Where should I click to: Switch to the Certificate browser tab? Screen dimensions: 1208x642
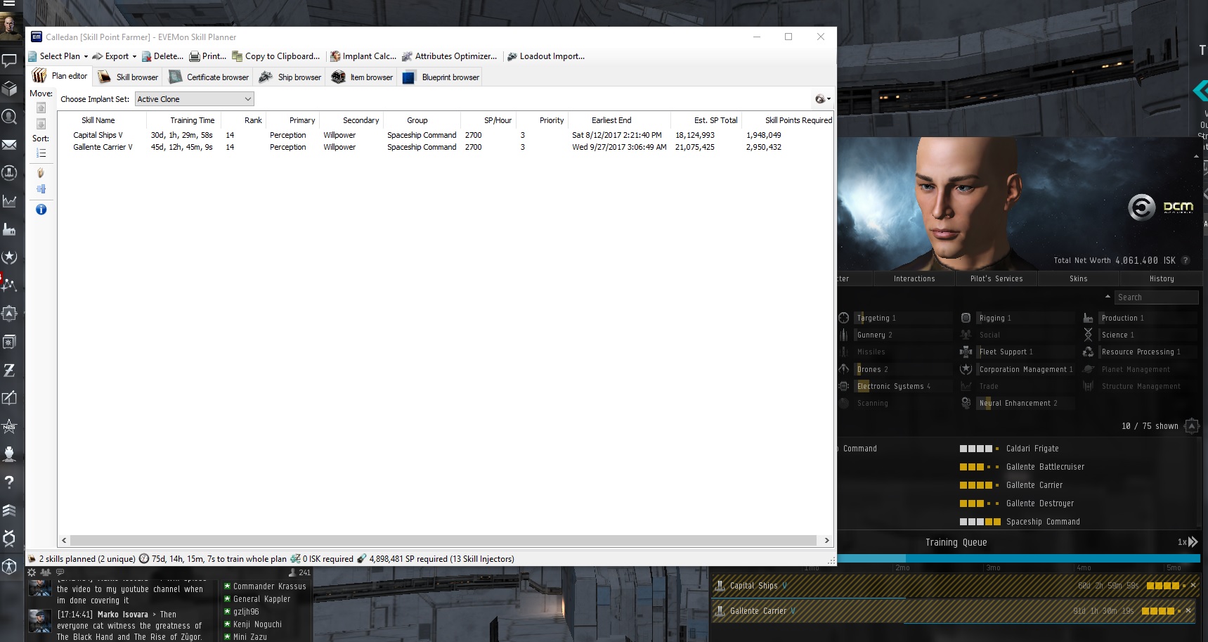(x=209, y=77)
